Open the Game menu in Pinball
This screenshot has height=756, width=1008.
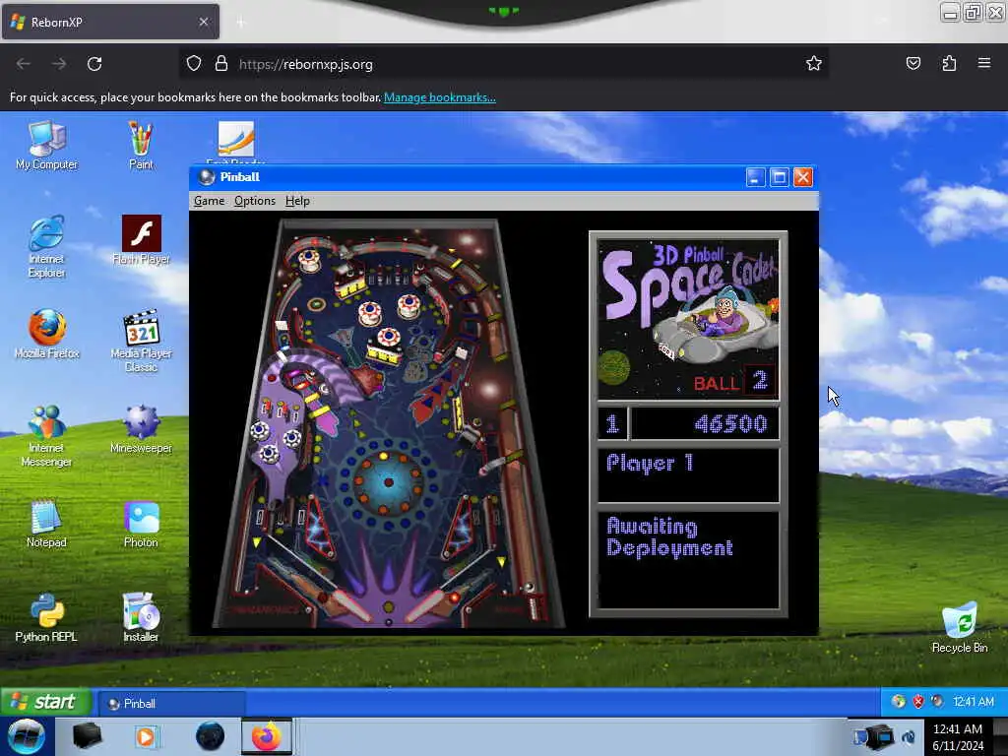coord(209,201)
